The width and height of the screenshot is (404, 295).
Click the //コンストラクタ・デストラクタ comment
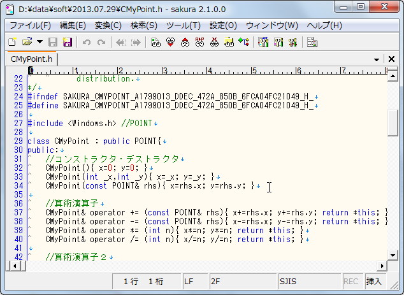(112, 159)
